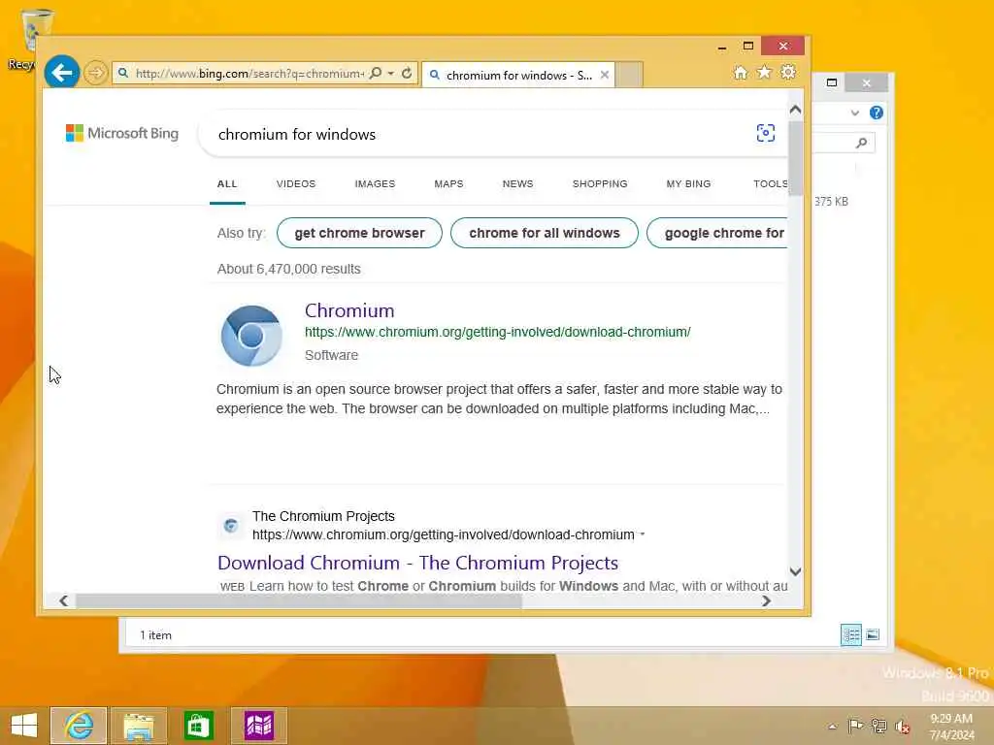Screen dimensions: 994x745
Task: Switch to the IMAGES tab
Action: coord(375,183)
